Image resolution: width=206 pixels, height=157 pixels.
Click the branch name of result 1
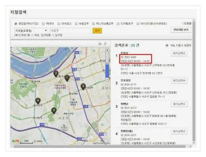124,53
